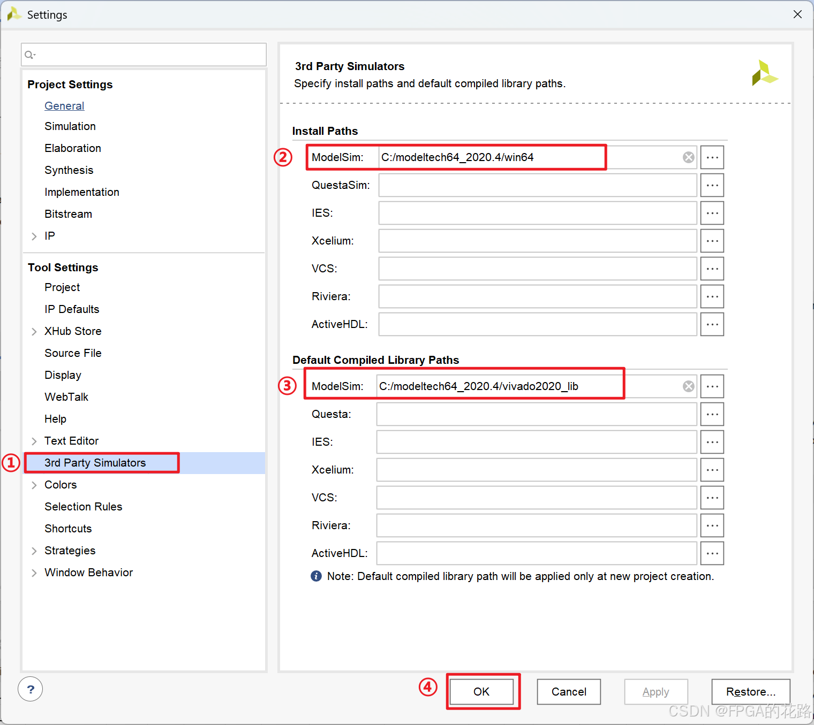Expand the Text Editor node
This screenshot has width=814, height=725.
[34, 441]
